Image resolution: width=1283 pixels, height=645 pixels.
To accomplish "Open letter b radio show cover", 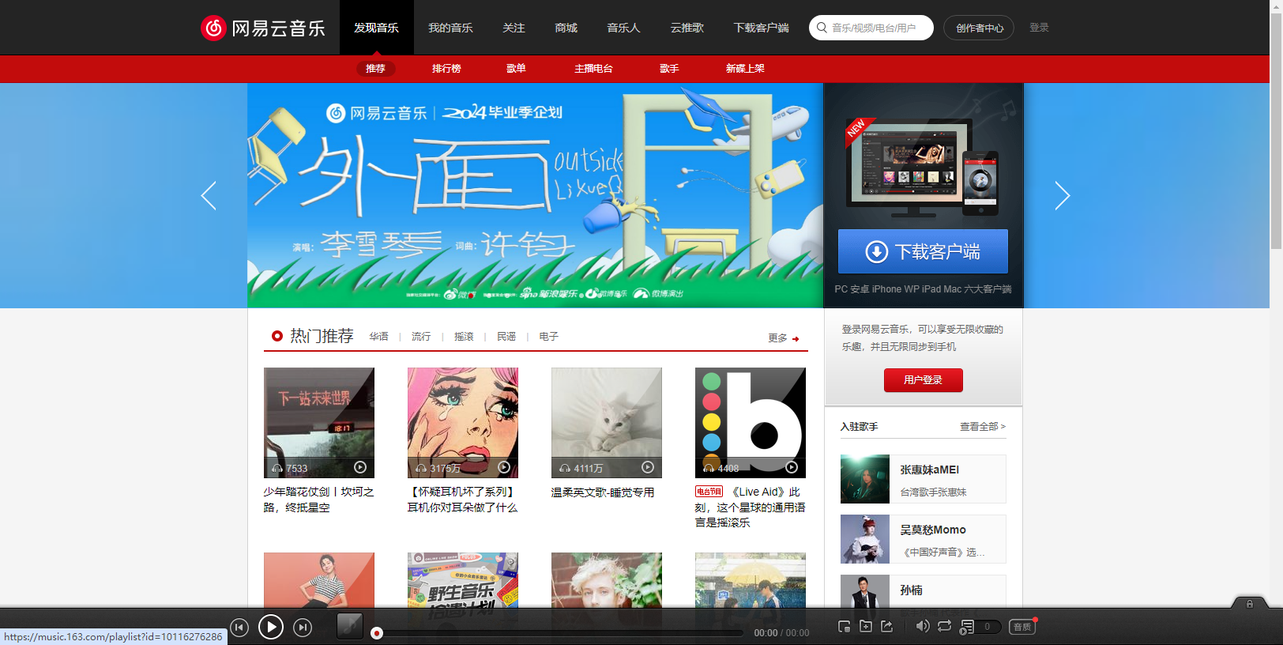I will point(751,423).
